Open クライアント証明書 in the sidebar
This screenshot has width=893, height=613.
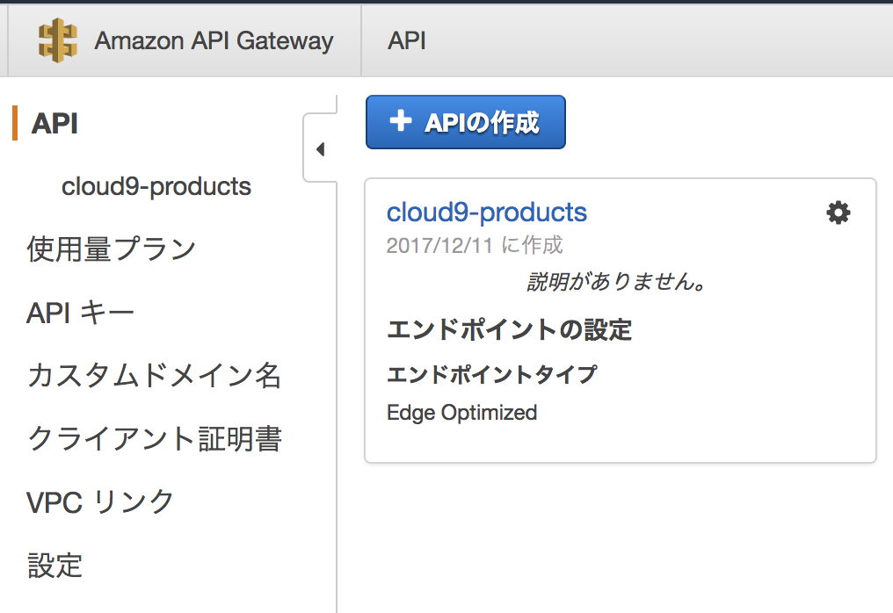[x=155, y=439]
